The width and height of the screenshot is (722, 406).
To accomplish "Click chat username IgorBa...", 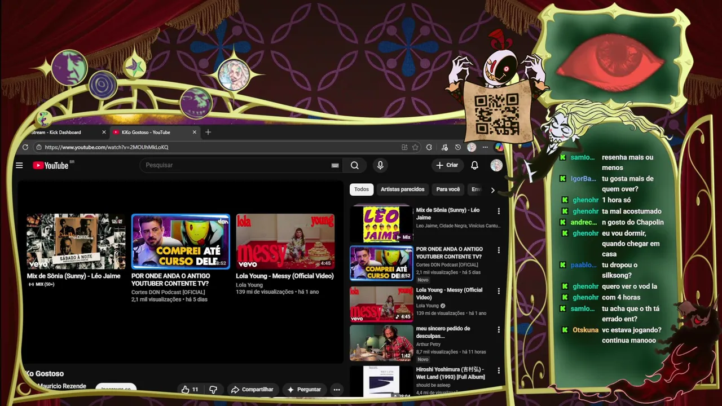I will pos(583,179).
